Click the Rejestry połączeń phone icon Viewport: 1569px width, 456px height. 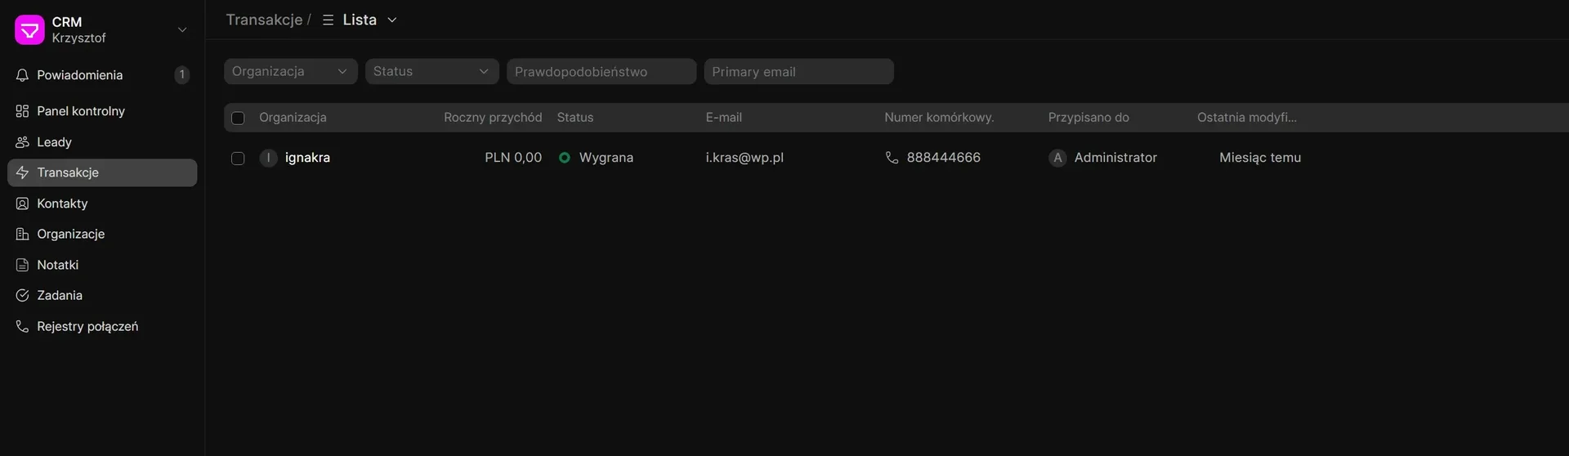22,326
